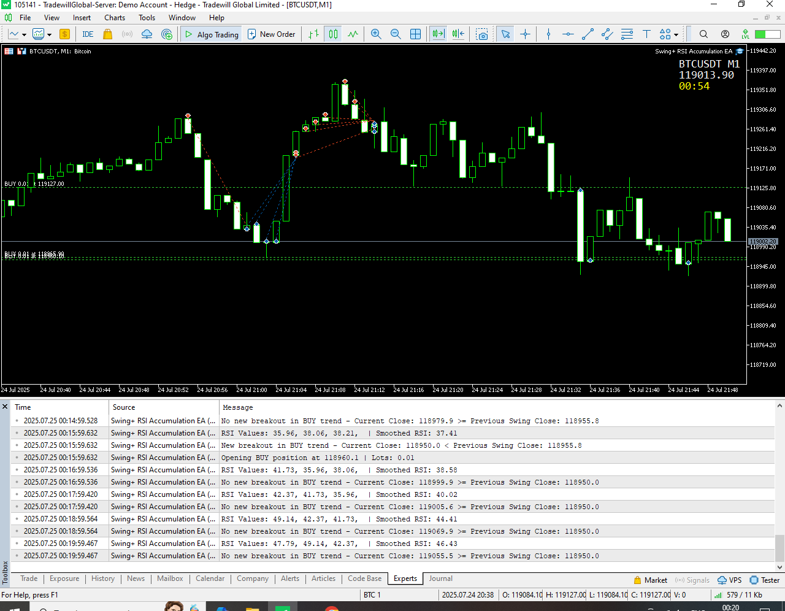Click the zoom in magnifier icon
Image resolution: width=785 pixels, height=611 pixels.
point(376,34)
